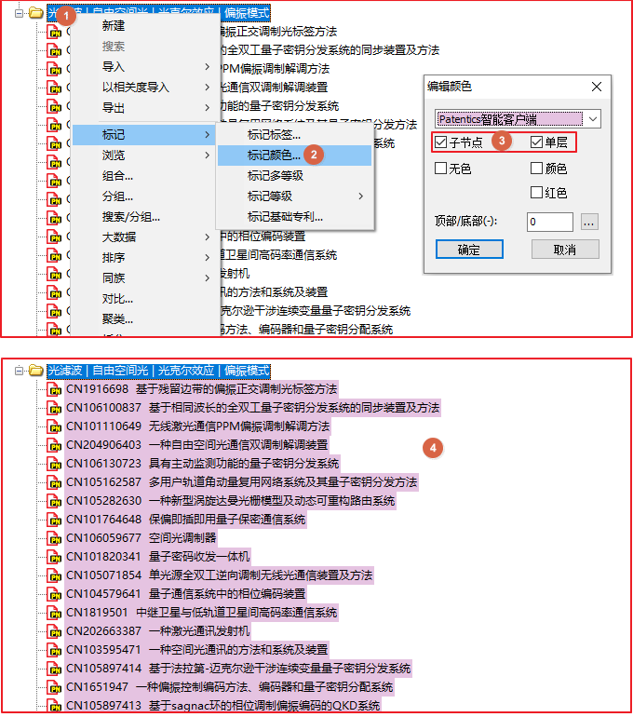Click the patent icon beside CN1916698 in the lower list

click(x=54, y=389)
